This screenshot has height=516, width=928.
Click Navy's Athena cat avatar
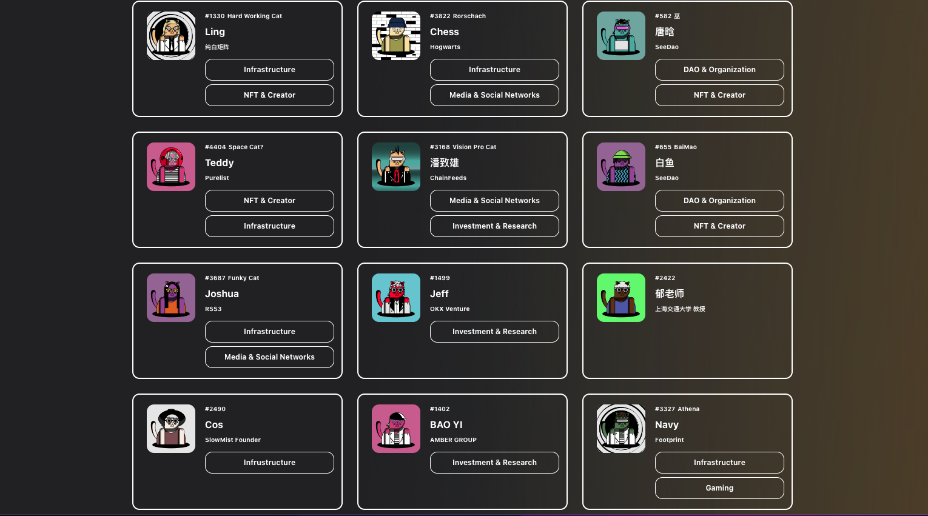pos(621,429)
